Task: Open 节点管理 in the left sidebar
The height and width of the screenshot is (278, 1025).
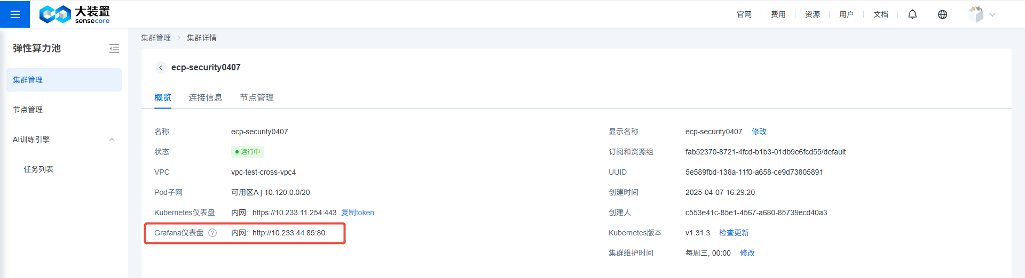Action: [28, 110]
